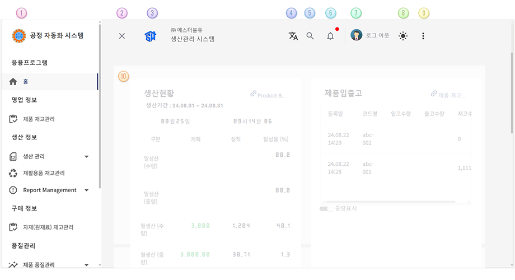The height and width of the screenshot is (280, 515).
Task: Open the three-dot more options menu
Action: click(423, 36)
